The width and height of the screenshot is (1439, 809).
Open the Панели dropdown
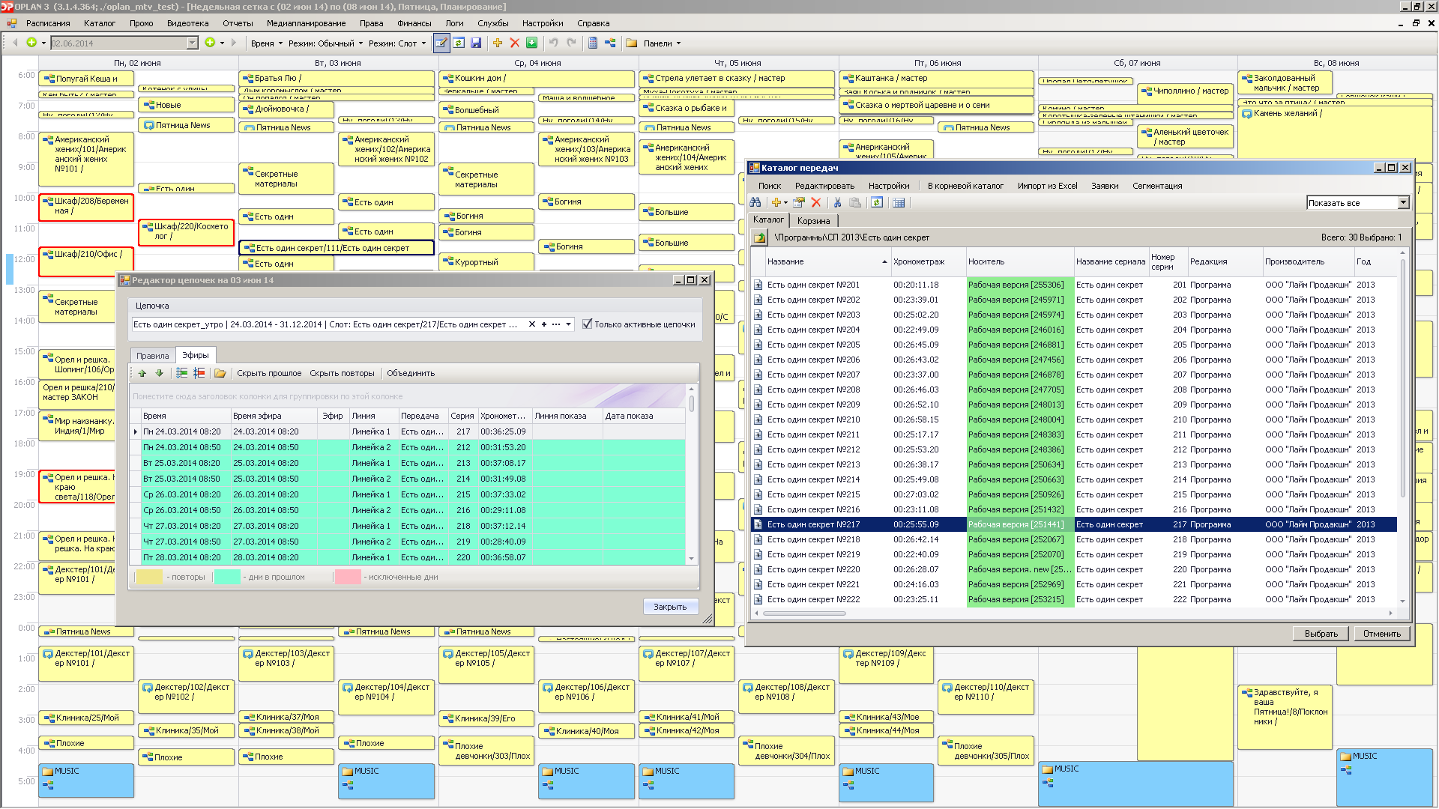click(x=663, y=43)
